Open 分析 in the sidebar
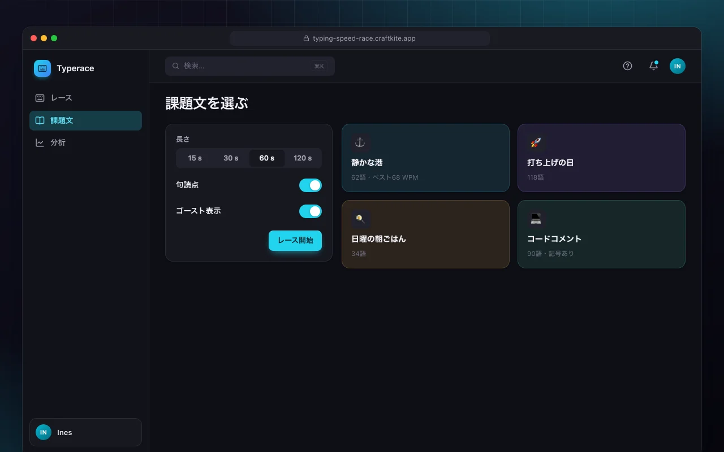 pos(85,142)
